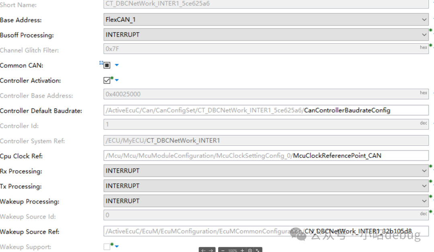
Task: Click the dec unit tag in Controller Id
Action: [x=424, y=123]
